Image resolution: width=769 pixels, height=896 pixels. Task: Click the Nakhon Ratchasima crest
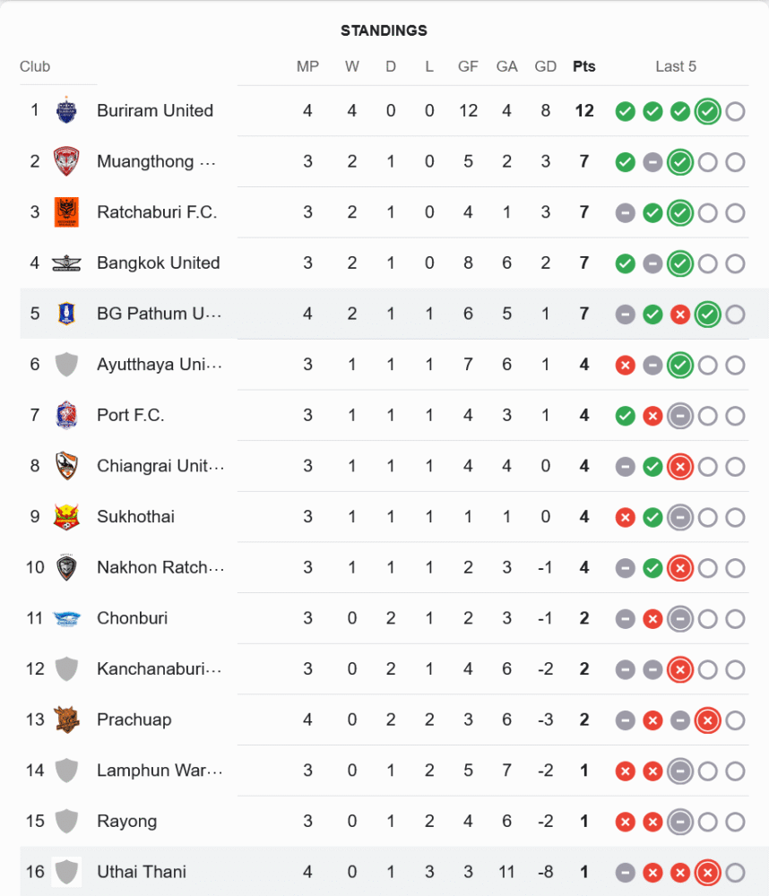pos(66,567)
